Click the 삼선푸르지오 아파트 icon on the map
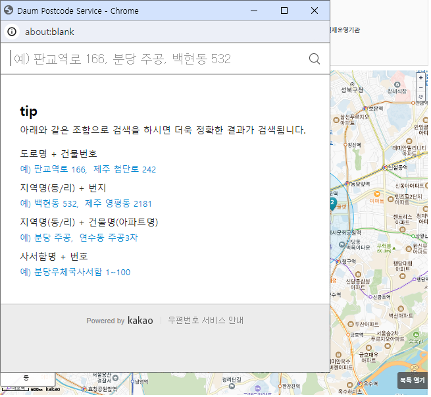 336,120
